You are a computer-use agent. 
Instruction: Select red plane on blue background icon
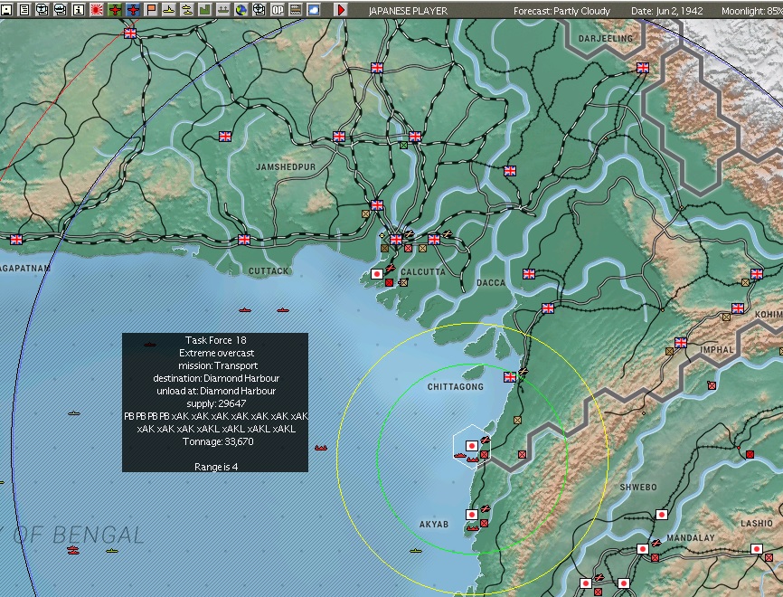click(132, 9)
